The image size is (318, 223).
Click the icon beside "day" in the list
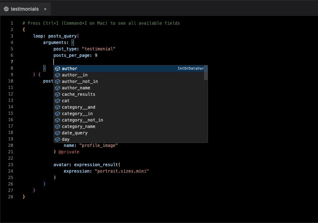pos(58,139)
